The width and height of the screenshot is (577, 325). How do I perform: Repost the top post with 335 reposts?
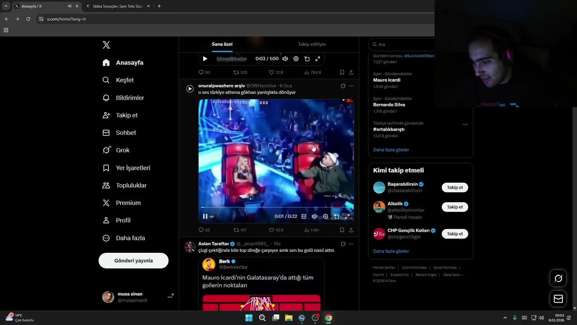click(240, 72)
